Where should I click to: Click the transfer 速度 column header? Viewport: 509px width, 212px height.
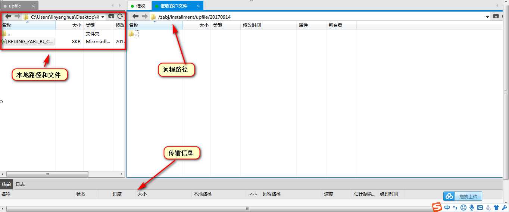click(337, 194)
